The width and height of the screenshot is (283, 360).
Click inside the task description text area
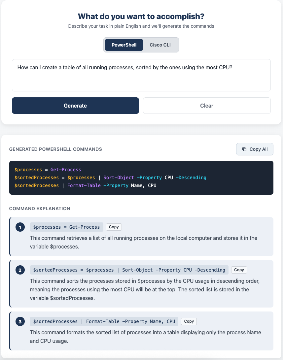pyautogui.click(x=141, y=75)
